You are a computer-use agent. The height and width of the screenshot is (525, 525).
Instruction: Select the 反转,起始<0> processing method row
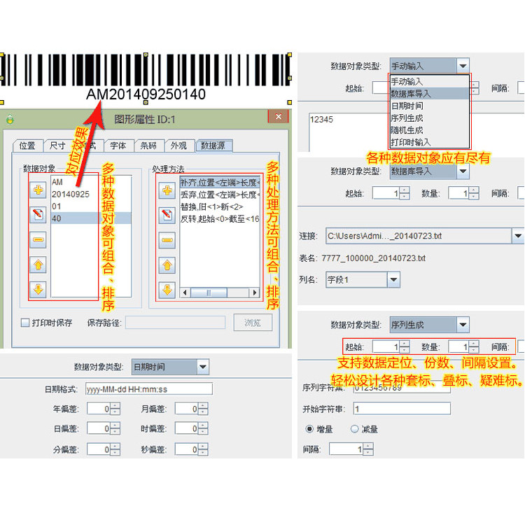[220, 219]
